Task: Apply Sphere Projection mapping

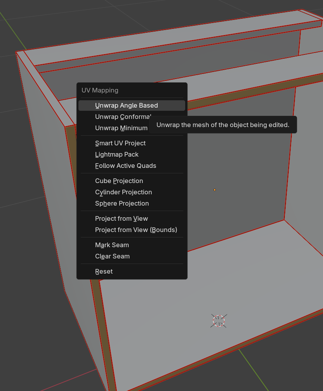Action: tap(132, 203)
